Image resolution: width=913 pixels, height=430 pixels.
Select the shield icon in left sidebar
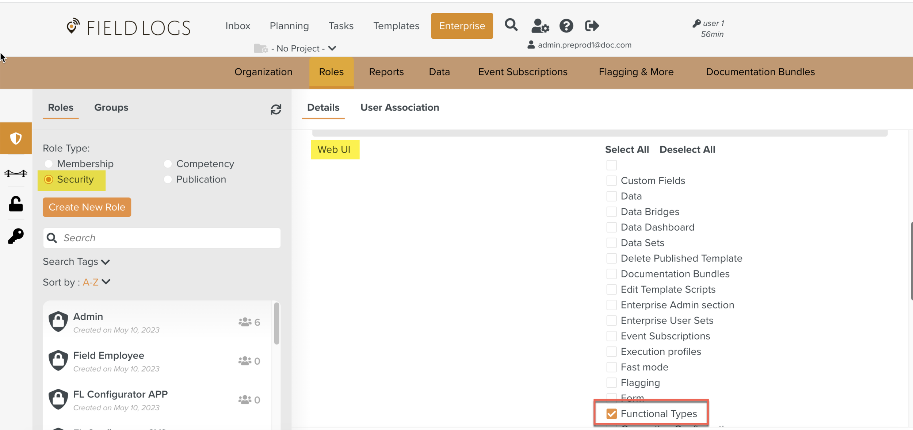click(x=16, y=138)
